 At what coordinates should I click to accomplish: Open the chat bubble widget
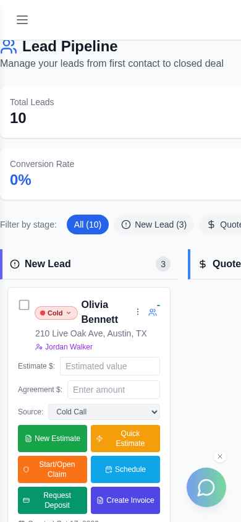click(206, 487)
